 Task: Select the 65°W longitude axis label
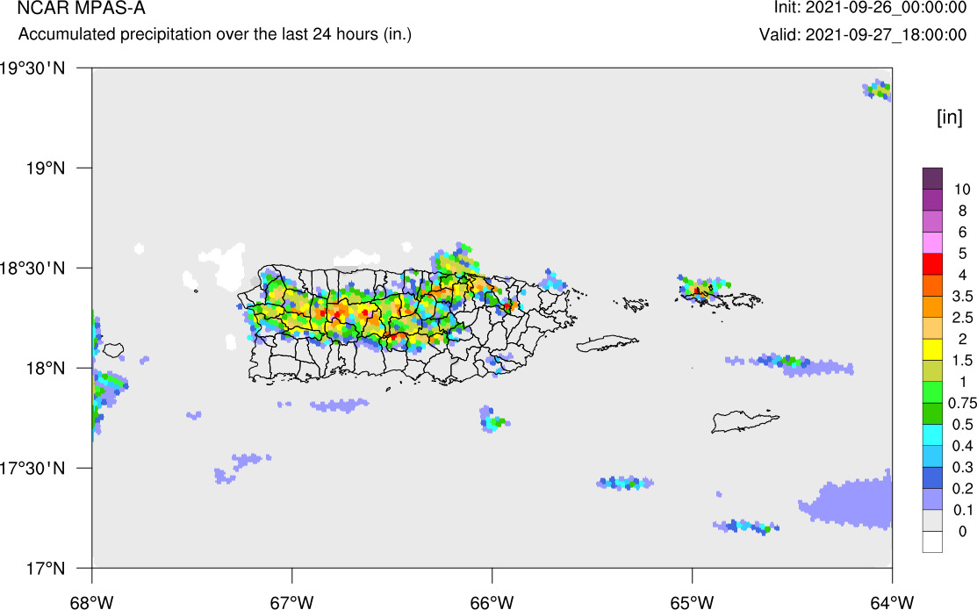693,602
